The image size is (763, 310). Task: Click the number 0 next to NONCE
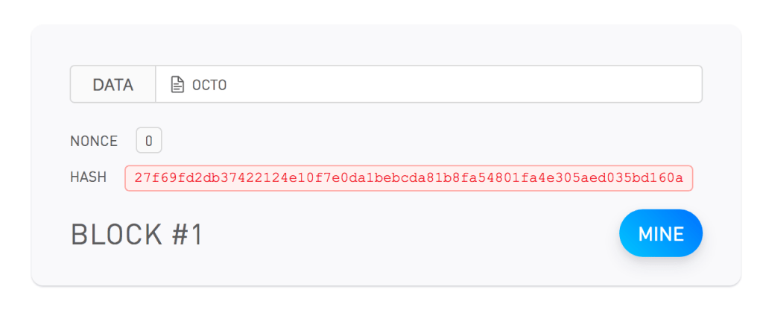[149, 140]
